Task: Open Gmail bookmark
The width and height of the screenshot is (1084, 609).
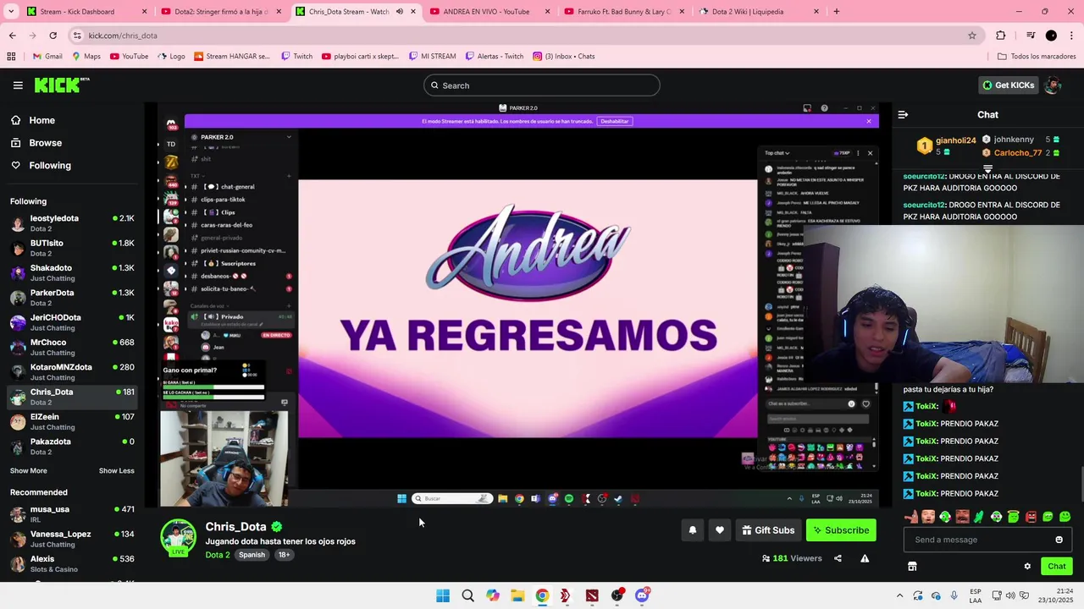Action: tap(47, 57)
